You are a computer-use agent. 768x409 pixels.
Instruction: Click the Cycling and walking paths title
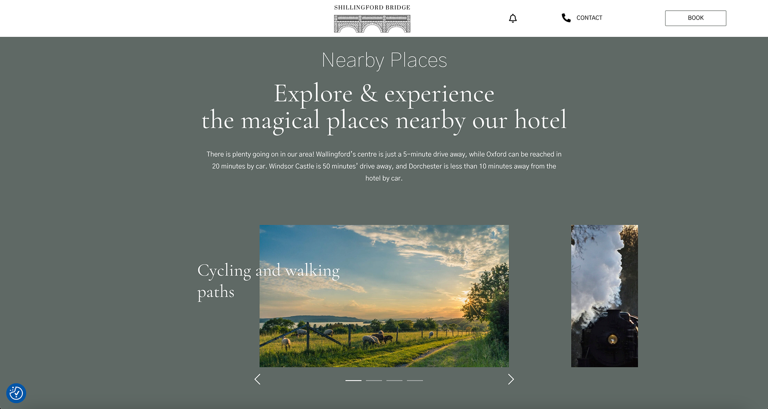268,281
